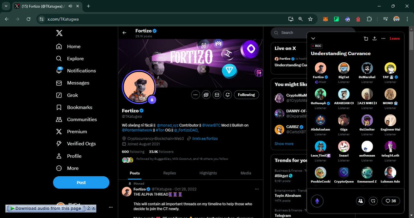414x218 pixels.
Task: Click the Following button on profile
Action: tap(246, 95)
